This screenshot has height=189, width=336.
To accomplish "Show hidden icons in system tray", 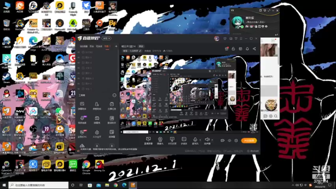I will point(293,185).
